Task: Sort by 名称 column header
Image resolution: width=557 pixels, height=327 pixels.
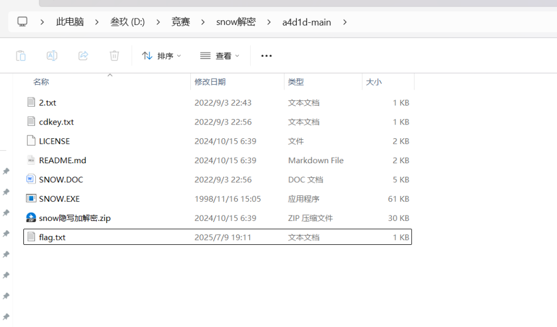Action: 41,82
